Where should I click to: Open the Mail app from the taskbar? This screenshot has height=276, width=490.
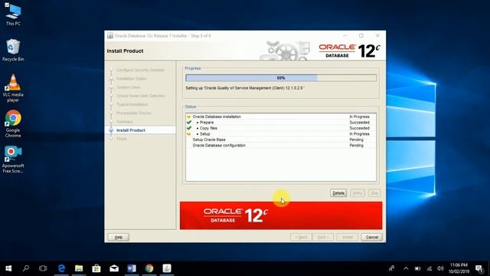point(114,268)
